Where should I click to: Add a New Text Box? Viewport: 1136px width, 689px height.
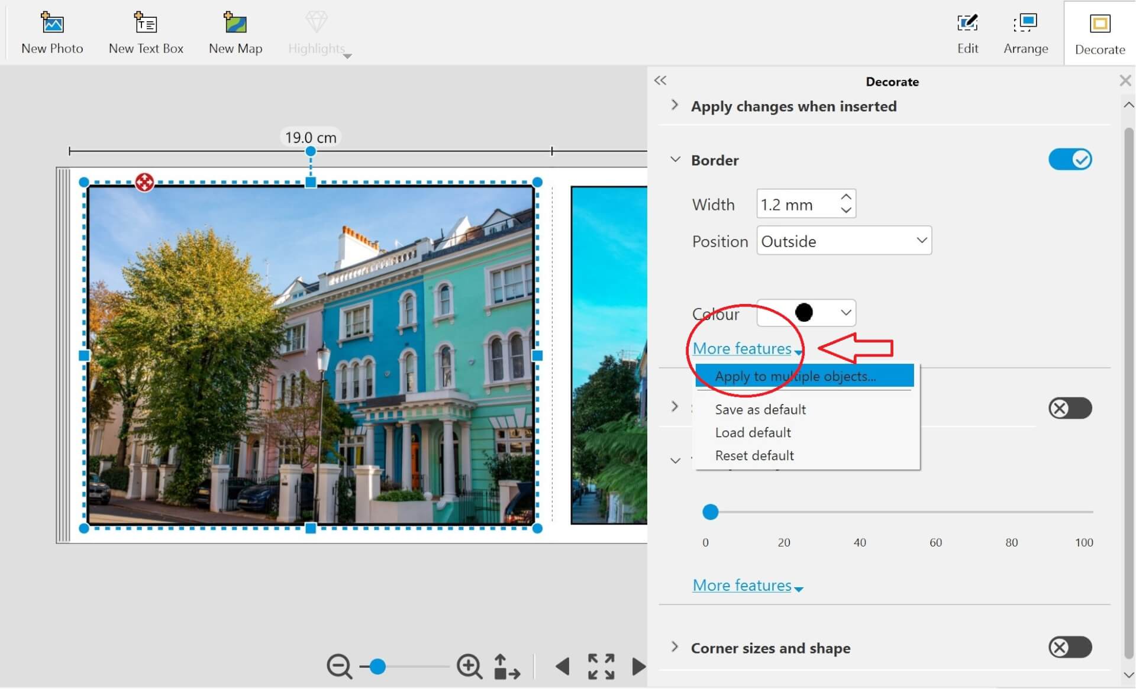[x=146, y=23]
